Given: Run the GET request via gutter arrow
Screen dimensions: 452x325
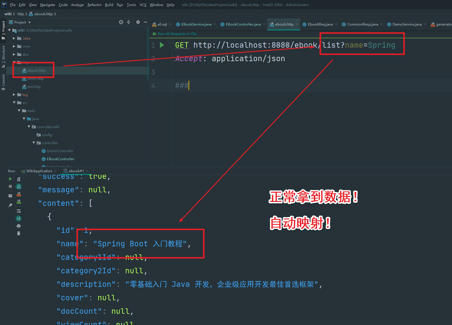Looking at the screenshot, I should (162, 45).
